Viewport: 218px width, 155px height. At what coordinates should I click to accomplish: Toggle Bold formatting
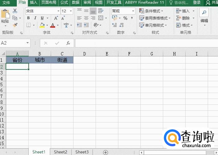[x=28, y=18]
